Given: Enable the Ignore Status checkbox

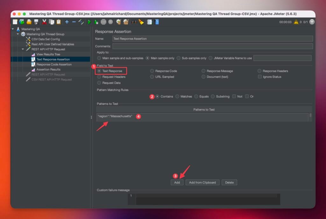Looking at the screenshot, I should coord(260,77).
